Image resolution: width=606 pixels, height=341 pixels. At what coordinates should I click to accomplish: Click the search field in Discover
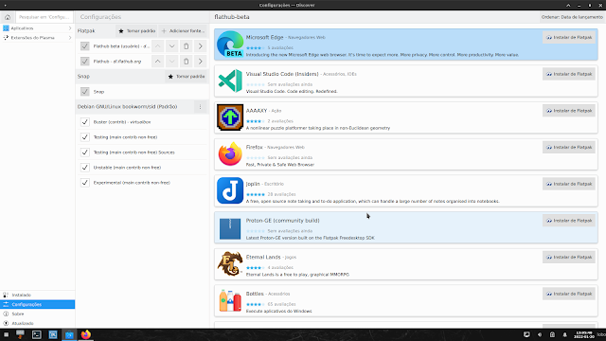click(45, 17)
